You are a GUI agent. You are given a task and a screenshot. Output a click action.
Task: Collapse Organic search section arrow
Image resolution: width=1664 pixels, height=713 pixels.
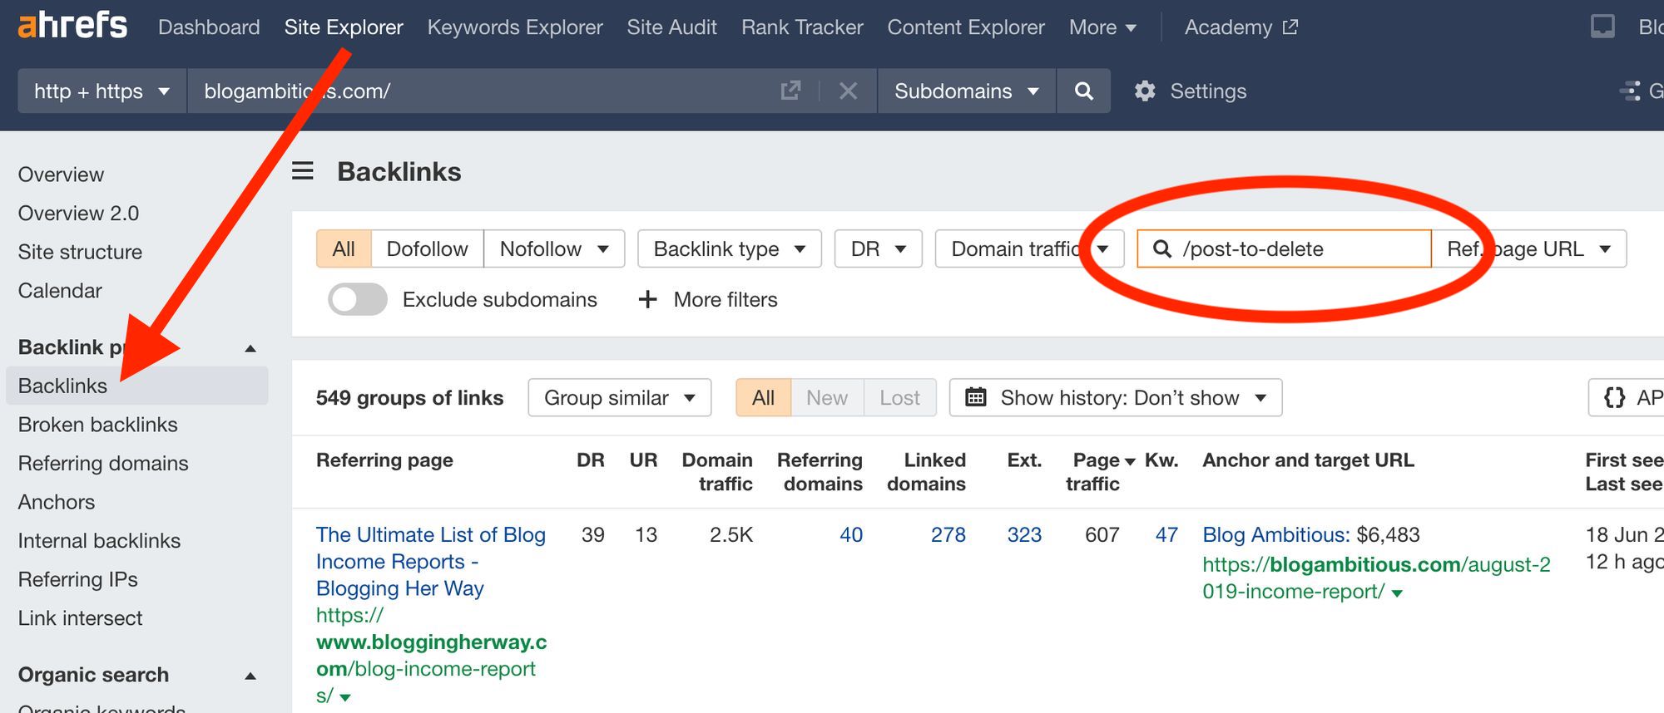pos(250,676)
